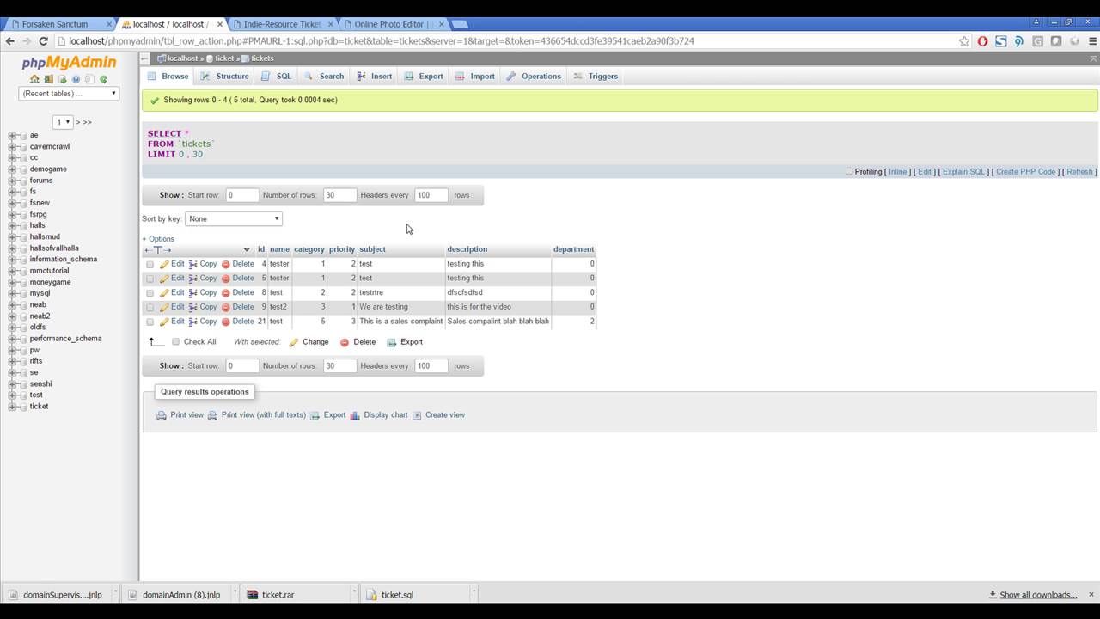Viewport: 1100px width, 619px height.
Task: Click the bookmark star in address bar
Action: tap(964, 41)
